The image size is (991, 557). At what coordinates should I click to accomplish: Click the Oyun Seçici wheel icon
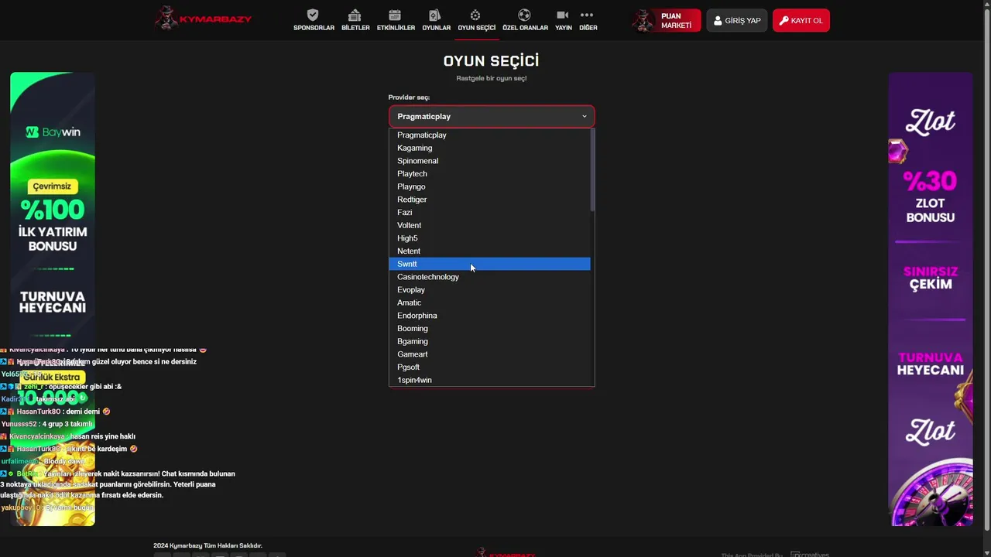pos(475,15)
